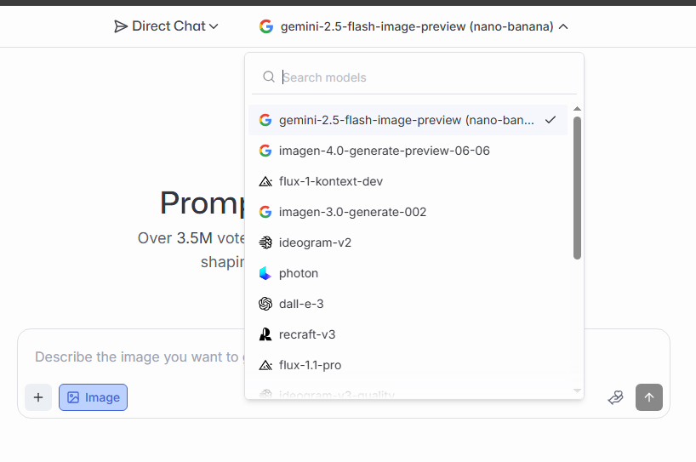Click the triangle icon beside flux-1-kontext-dev

265,181
